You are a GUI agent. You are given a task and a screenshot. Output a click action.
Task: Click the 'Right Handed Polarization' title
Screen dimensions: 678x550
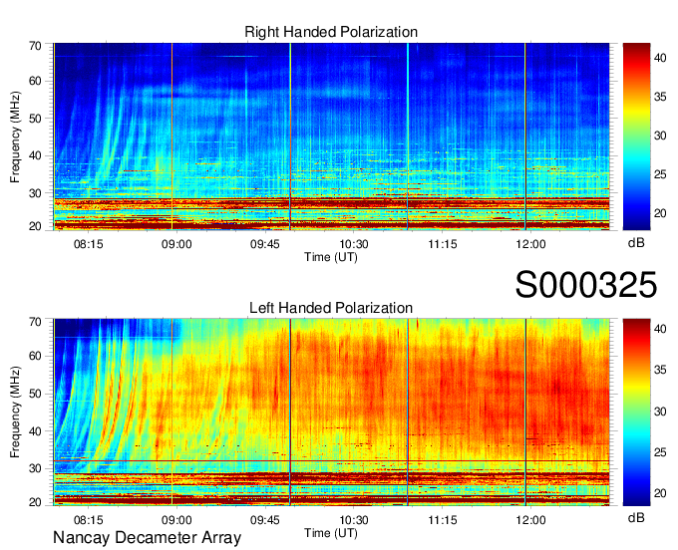tap(331, 32)
